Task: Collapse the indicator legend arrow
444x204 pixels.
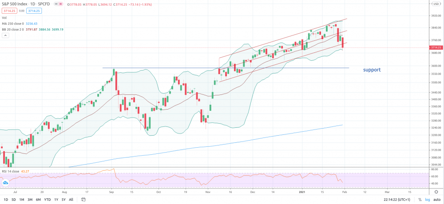Action: (5, 35)
